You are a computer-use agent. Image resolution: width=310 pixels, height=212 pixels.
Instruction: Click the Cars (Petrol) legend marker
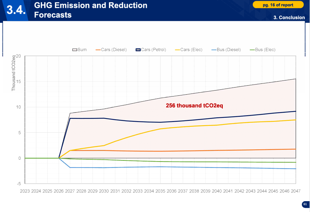tap(138, 50)
